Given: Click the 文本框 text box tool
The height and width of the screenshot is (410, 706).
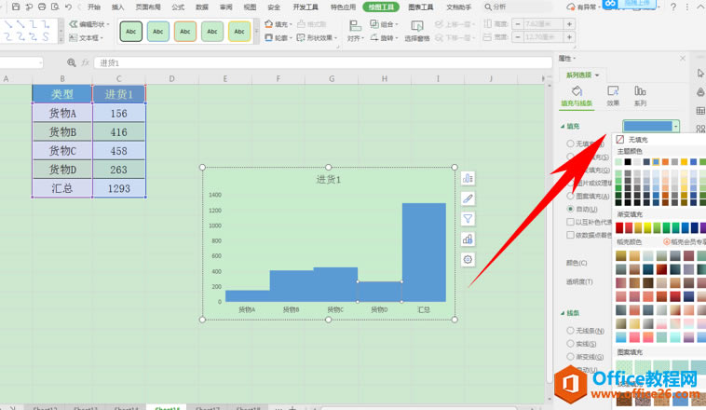Looking at the screenshot, I should 86,38.
